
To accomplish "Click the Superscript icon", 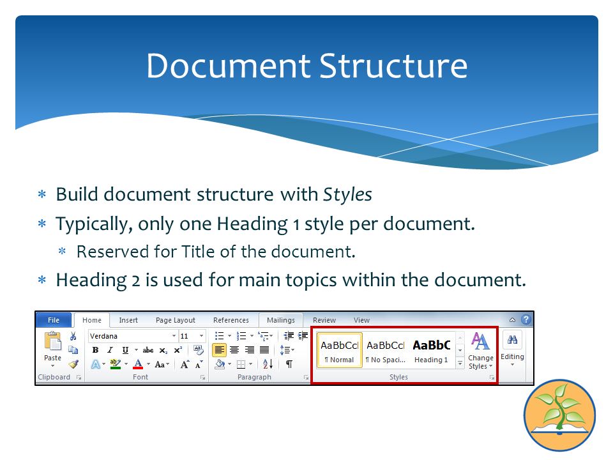I will pyautogui.click(x=178, y=350).
